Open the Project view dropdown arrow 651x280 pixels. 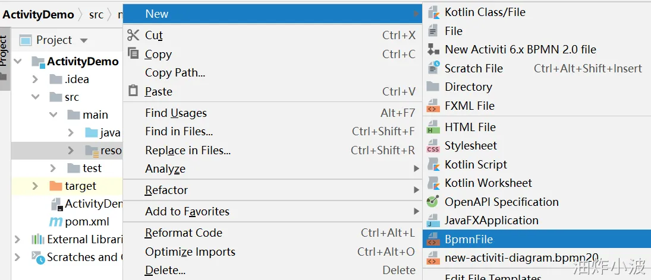[84, 40]
